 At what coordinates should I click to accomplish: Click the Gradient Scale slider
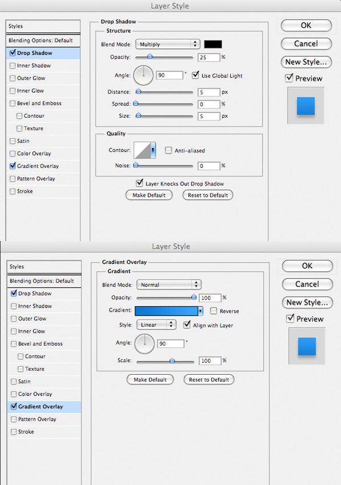point(165,360)
